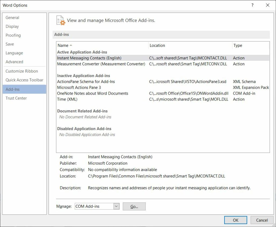Select the Language options page
Viewport: 276px width, 227px height.
(x=14, y=53)
